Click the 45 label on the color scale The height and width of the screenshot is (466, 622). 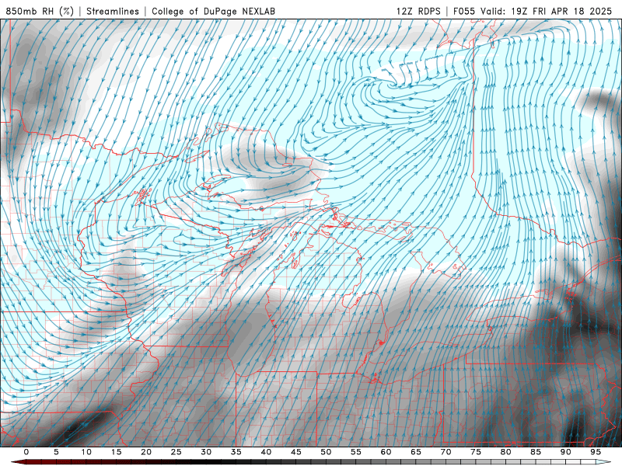(296, 452)
